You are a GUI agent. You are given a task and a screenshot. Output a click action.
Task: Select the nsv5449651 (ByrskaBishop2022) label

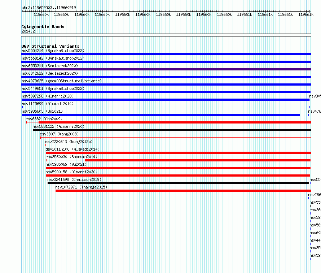point(53,88)
